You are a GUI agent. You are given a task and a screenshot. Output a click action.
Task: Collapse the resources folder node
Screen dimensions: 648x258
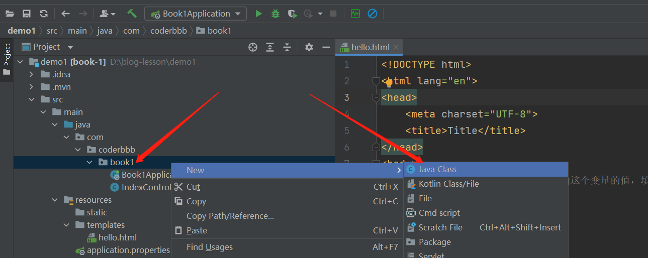point(55,200)
